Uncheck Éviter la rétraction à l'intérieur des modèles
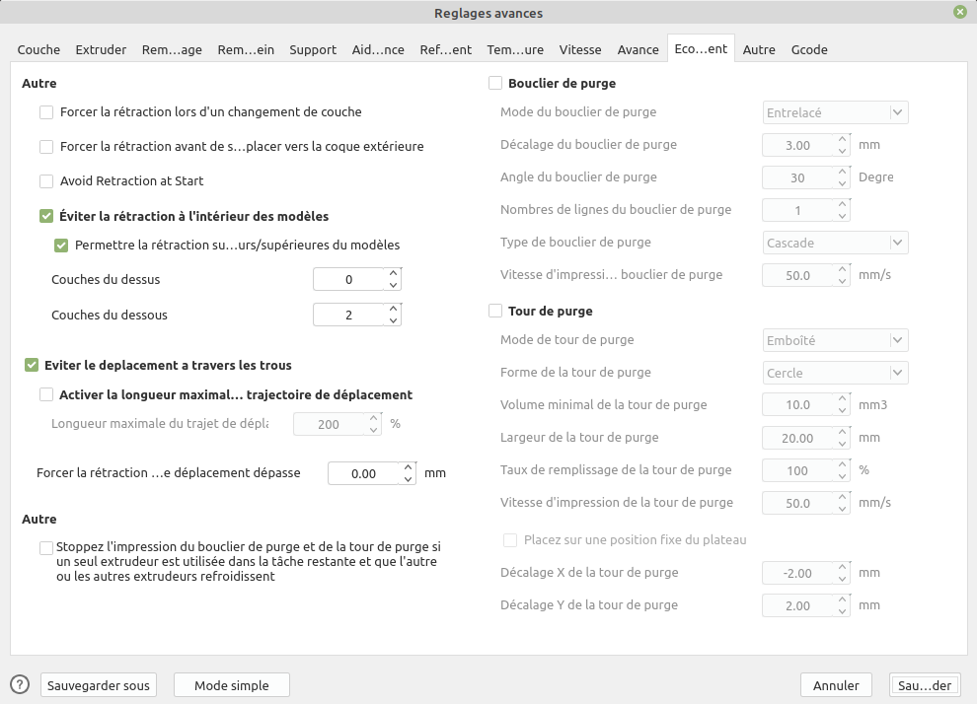 (x=46, y=216)
